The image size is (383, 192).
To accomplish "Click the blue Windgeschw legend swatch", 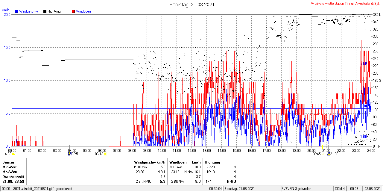I will 16,11.
